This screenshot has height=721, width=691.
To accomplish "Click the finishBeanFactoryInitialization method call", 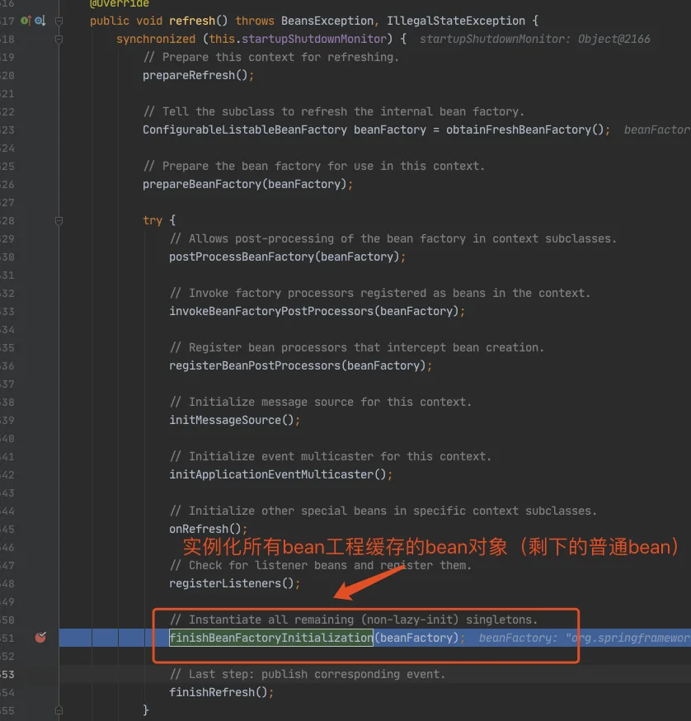I will (271, 638).
